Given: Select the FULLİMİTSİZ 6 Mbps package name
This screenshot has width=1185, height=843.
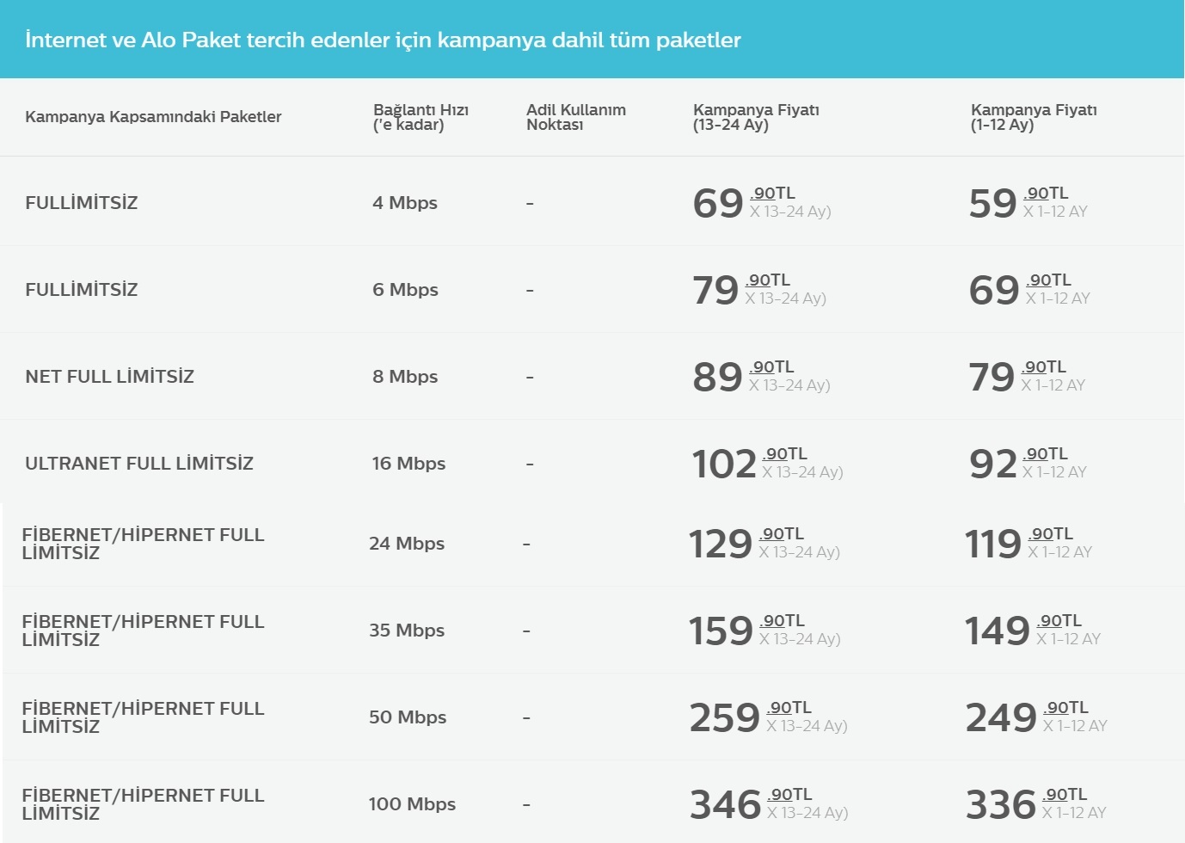Looking at the screenshot, I should (82, 290).
